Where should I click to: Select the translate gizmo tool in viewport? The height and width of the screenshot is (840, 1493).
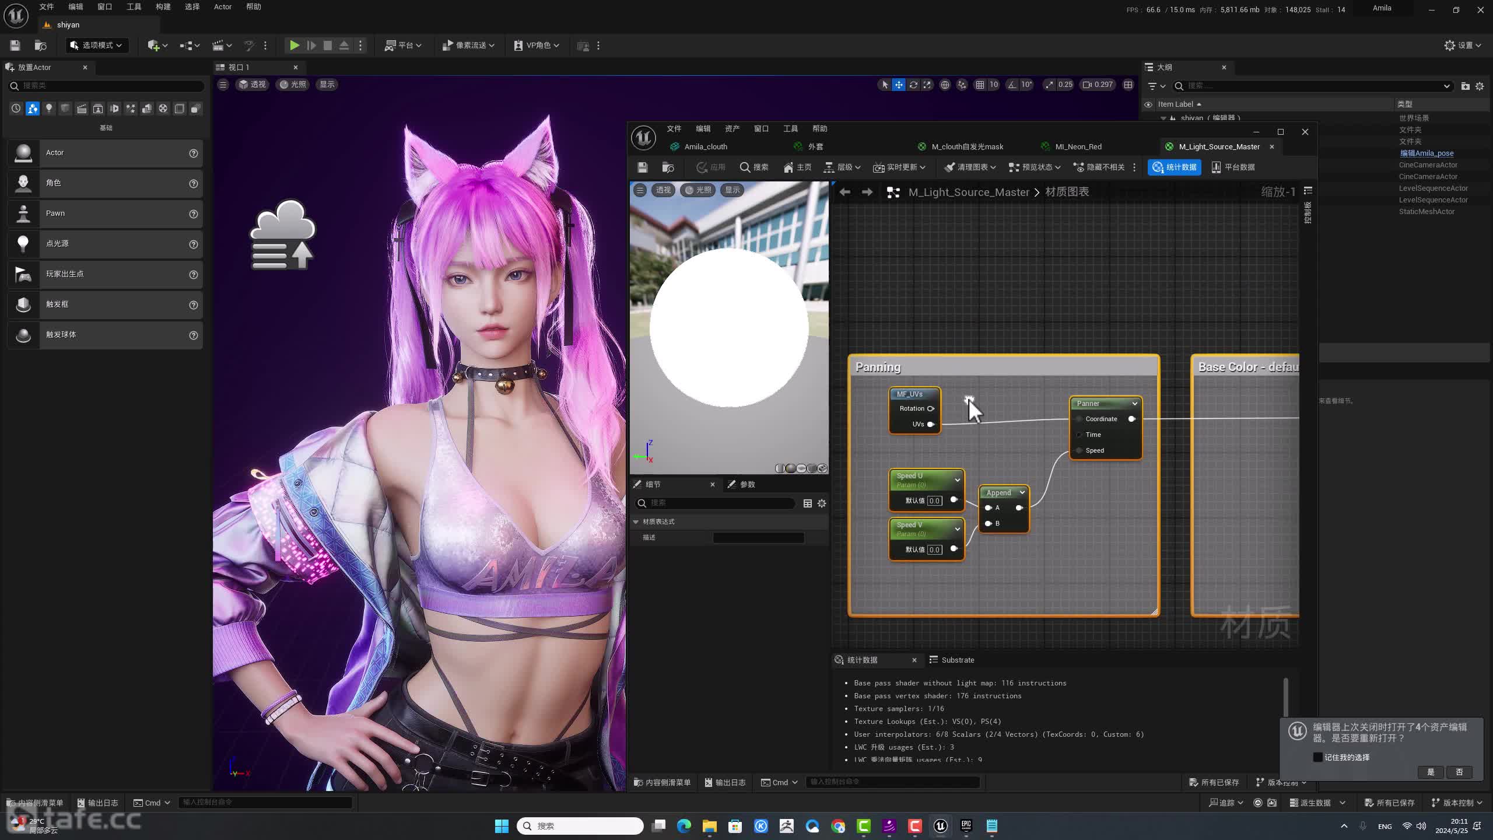[899, 85]
